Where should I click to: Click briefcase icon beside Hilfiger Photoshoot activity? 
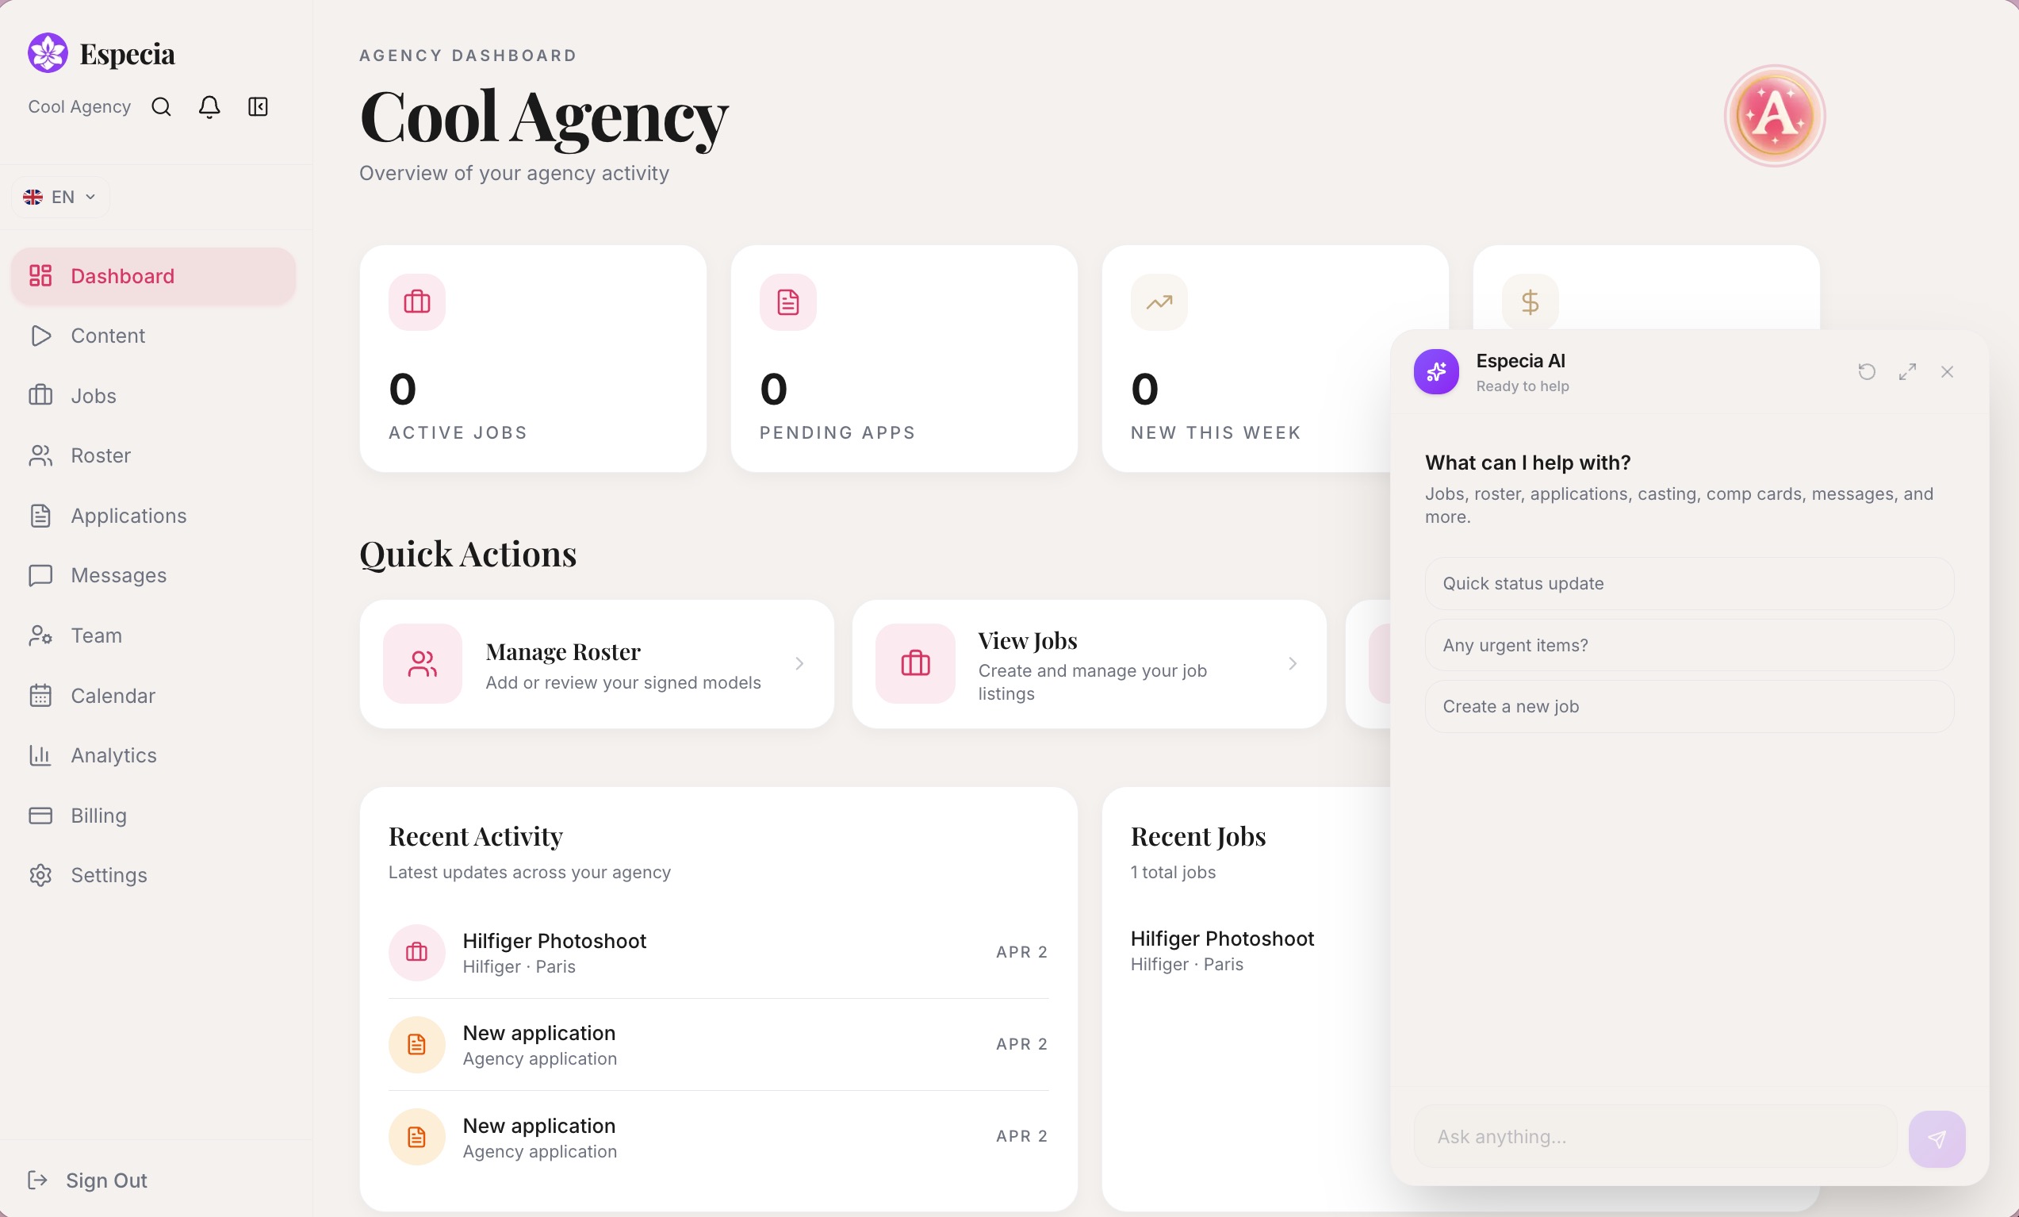point(417,952)
